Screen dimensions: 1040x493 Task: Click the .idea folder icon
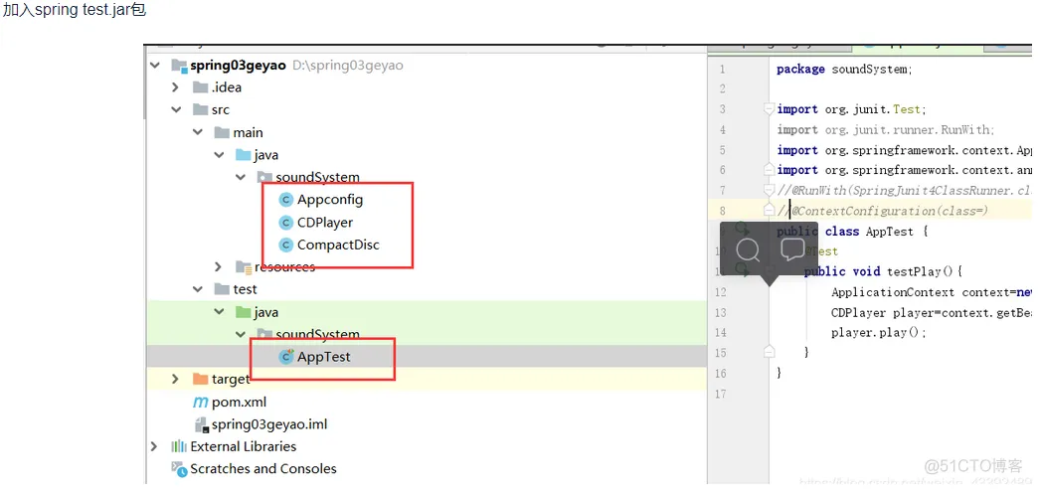point(200,87)
